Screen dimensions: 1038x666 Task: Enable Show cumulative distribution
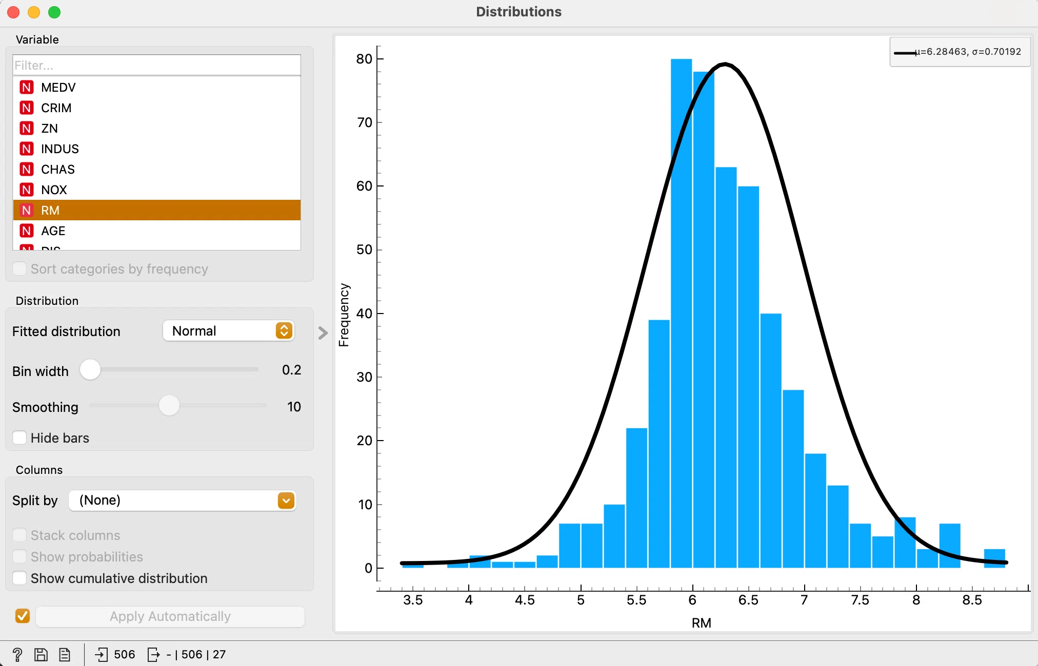point(19,578)
